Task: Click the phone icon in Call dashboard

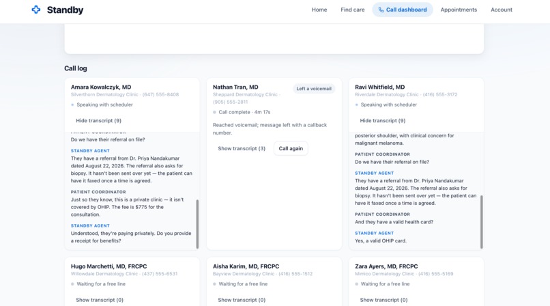Action: point(381,10)
